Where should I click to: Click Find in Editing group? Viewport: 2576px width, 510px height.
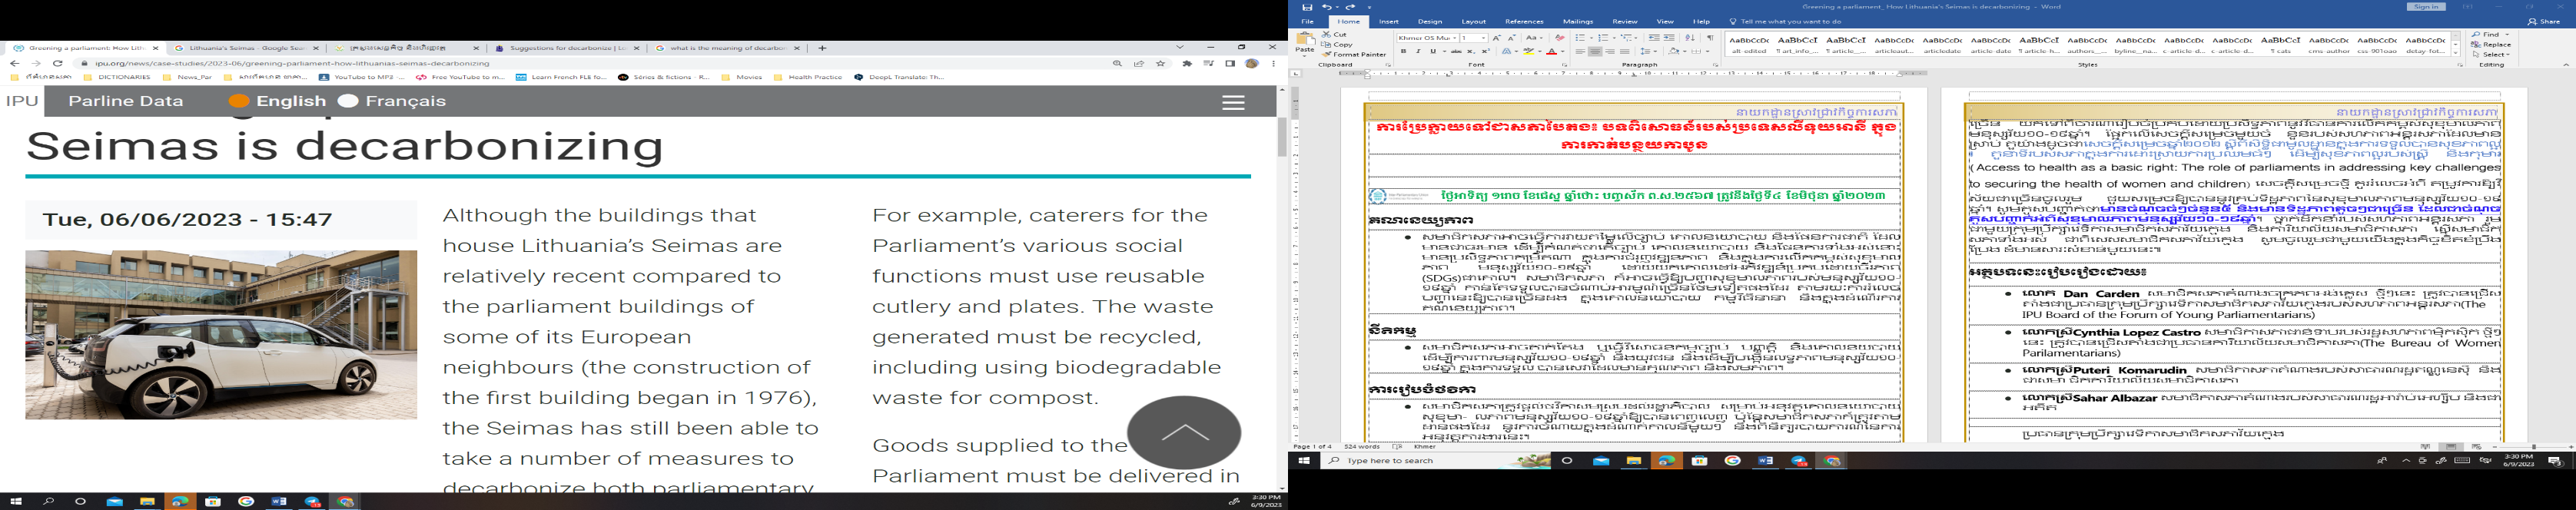pyautogui.click(x=2484, y=34)
